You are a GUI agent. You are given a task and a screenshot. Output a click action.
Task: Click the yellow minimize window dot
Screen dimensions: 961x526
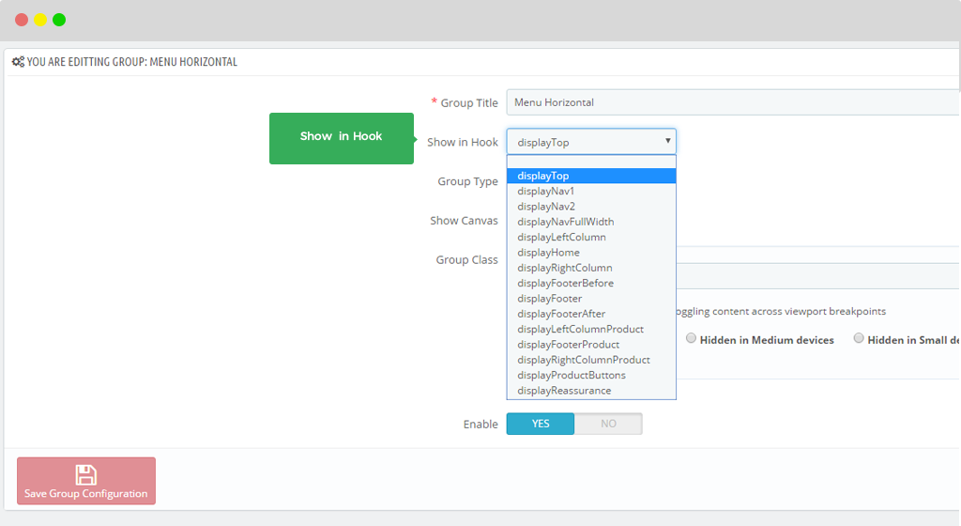pyautogui.click(x=40, y=20)
